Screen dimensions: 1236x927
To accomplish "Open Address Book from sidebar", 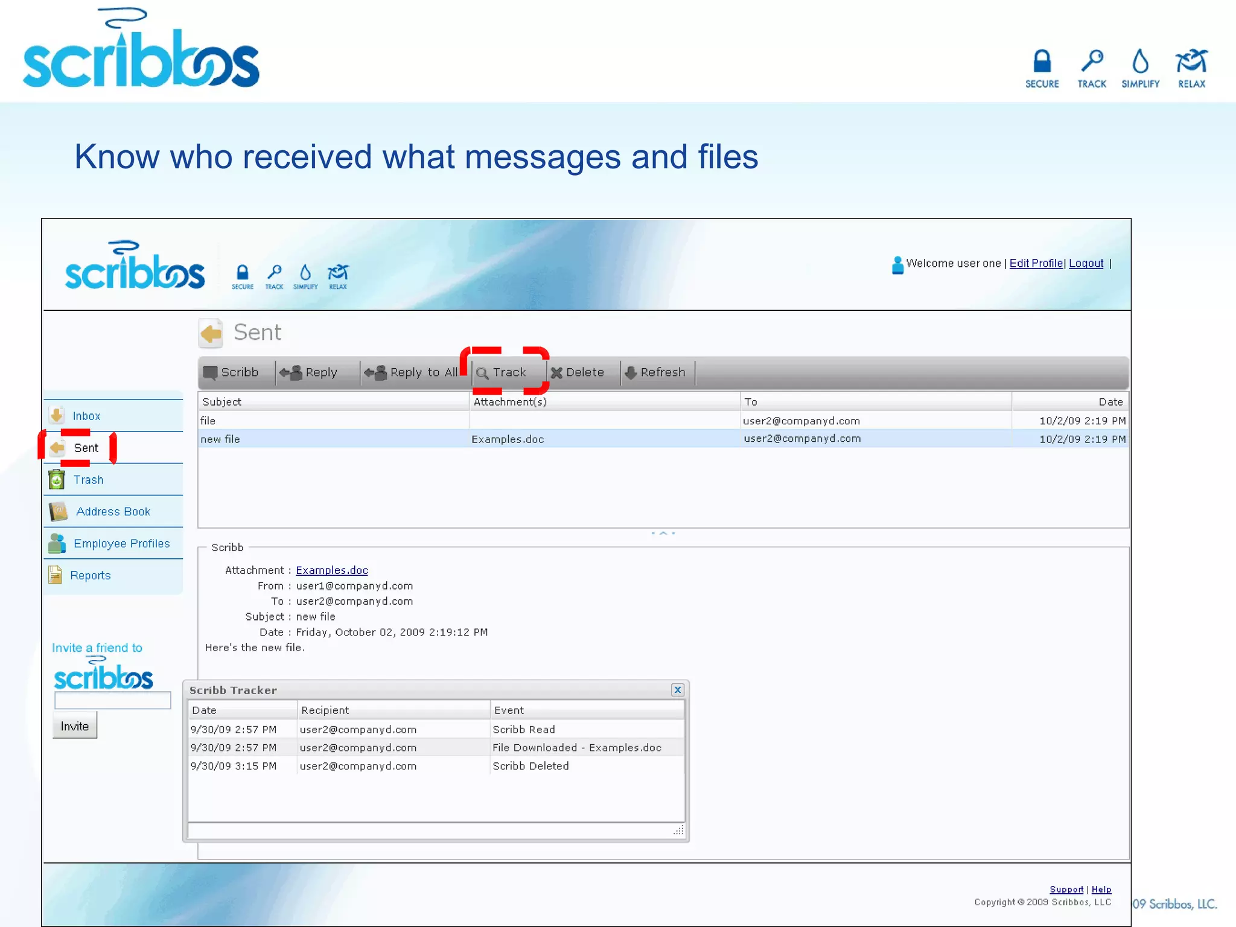I will [x=113, y=512].
